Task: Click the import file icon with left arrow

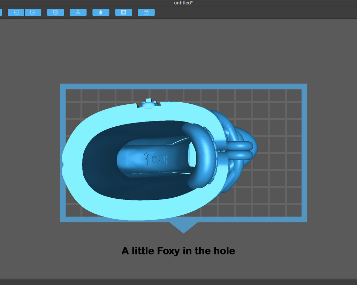Action: pos(16,12)
